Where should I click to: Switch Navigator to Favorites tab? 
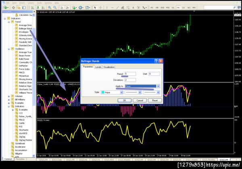coord(20,159)
